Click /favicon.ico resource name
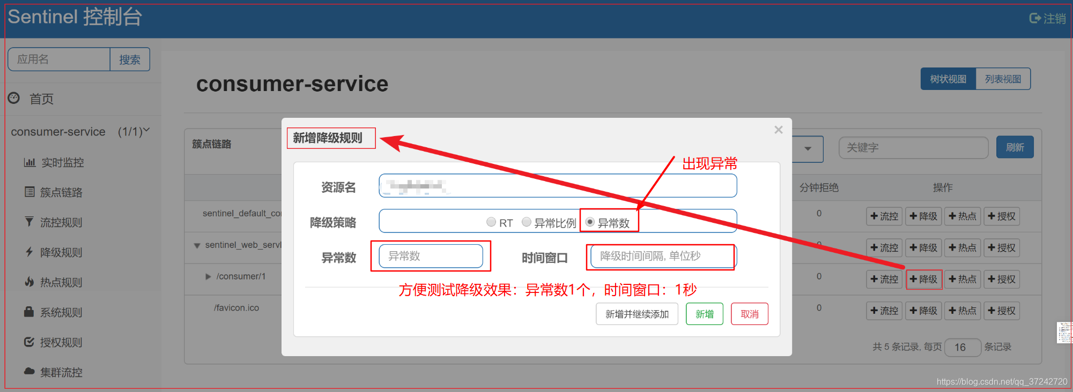 236,308
